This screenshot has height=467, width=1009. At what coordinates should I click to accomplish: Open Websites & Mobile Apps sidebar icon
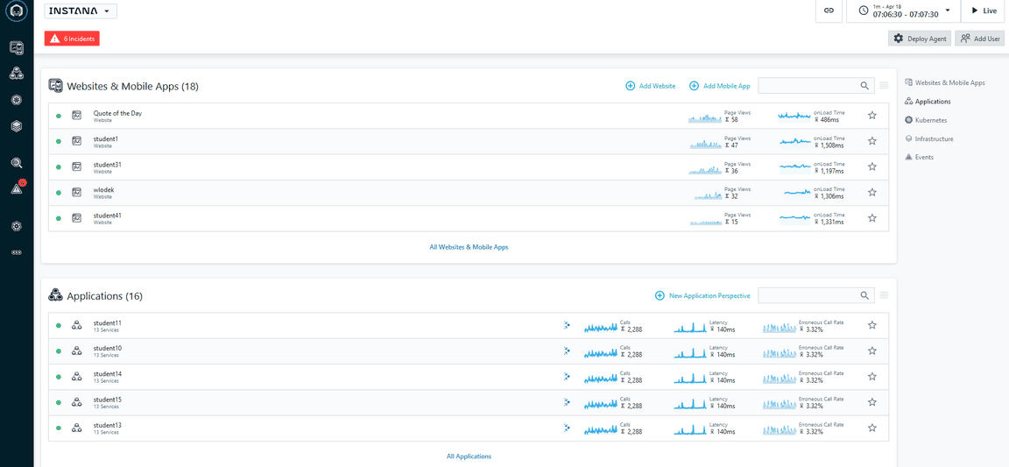click(17, 47)
